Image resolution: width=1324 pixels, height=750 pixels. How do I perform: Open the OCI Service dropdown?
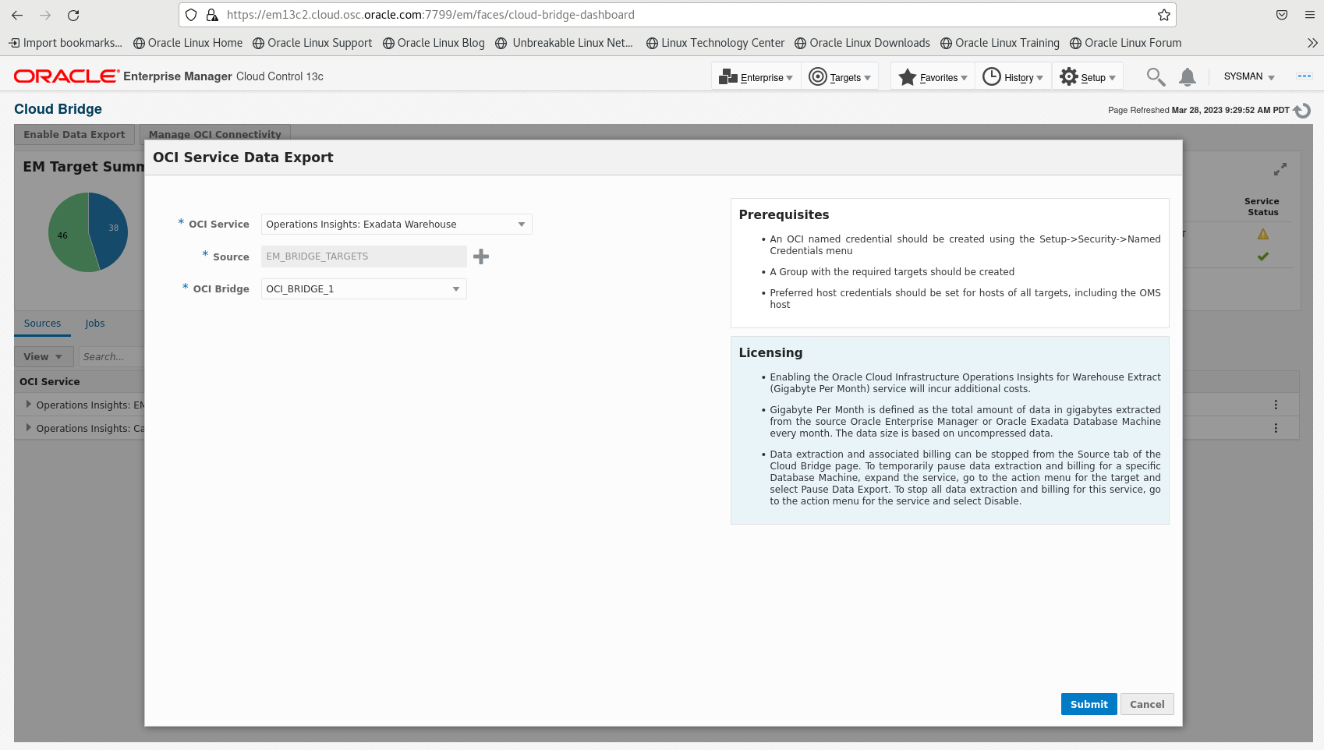click(x=396, y=225)
